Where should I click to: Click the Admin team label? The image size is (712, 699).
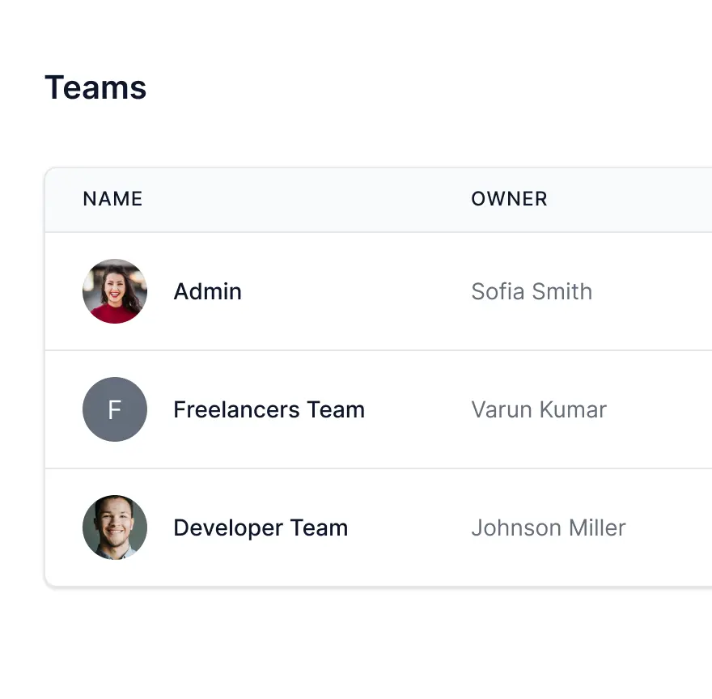click(207, 291)
